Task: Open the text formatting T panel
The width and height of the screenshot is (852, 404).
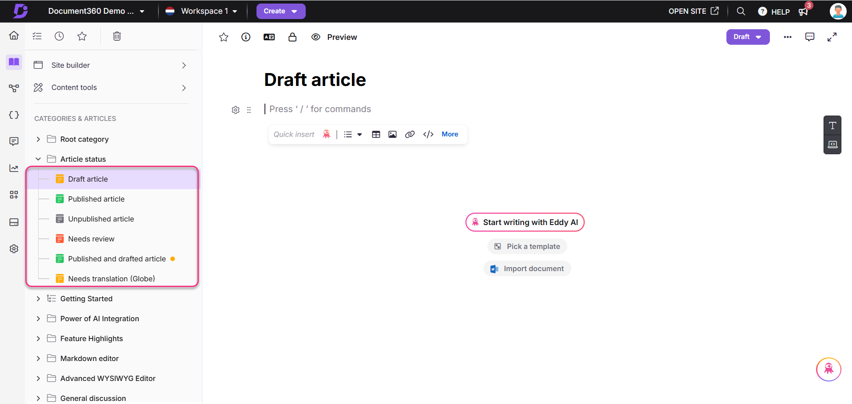Action: pyautogui.click(x=832, y=125)
